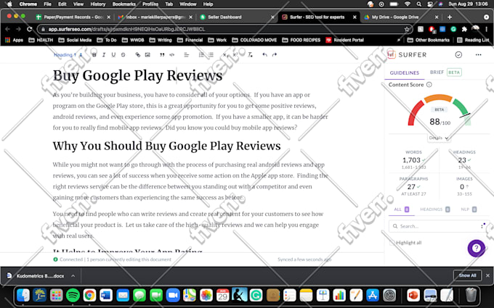Viewport: 494px width, 308px height.
Task: Open the Surfer three-dot more menu
Action: coord(478,54)
